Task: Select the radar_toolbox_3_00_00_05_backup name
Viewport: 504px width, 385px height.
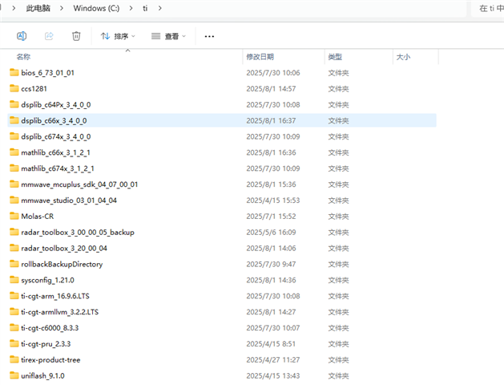Action: point(78,233)
